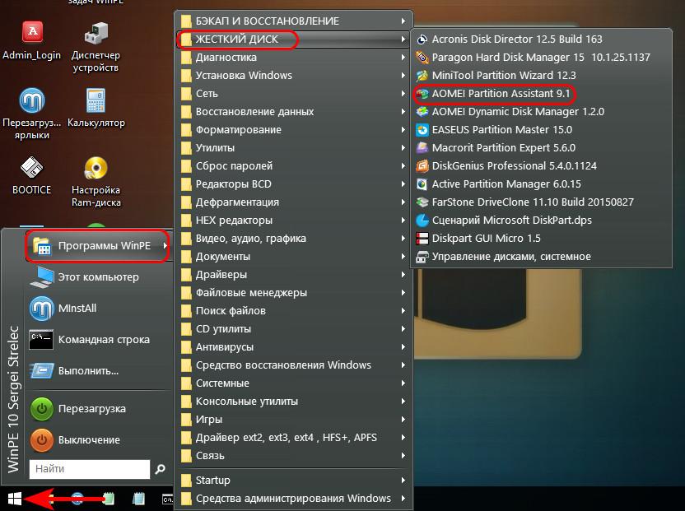The image size is (685, 511).
Task: Launch Acronis Disk Director 12.5 icon
Action: pyautogui.click(x=422, y=39)
